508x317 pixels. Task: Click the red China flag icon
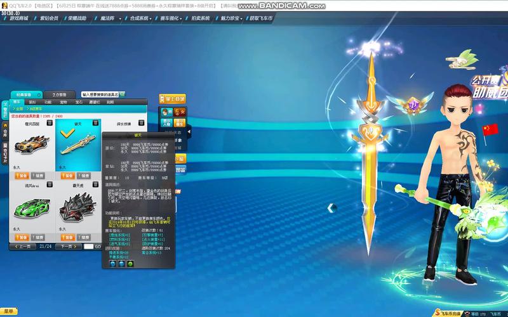tap(490, 131)
